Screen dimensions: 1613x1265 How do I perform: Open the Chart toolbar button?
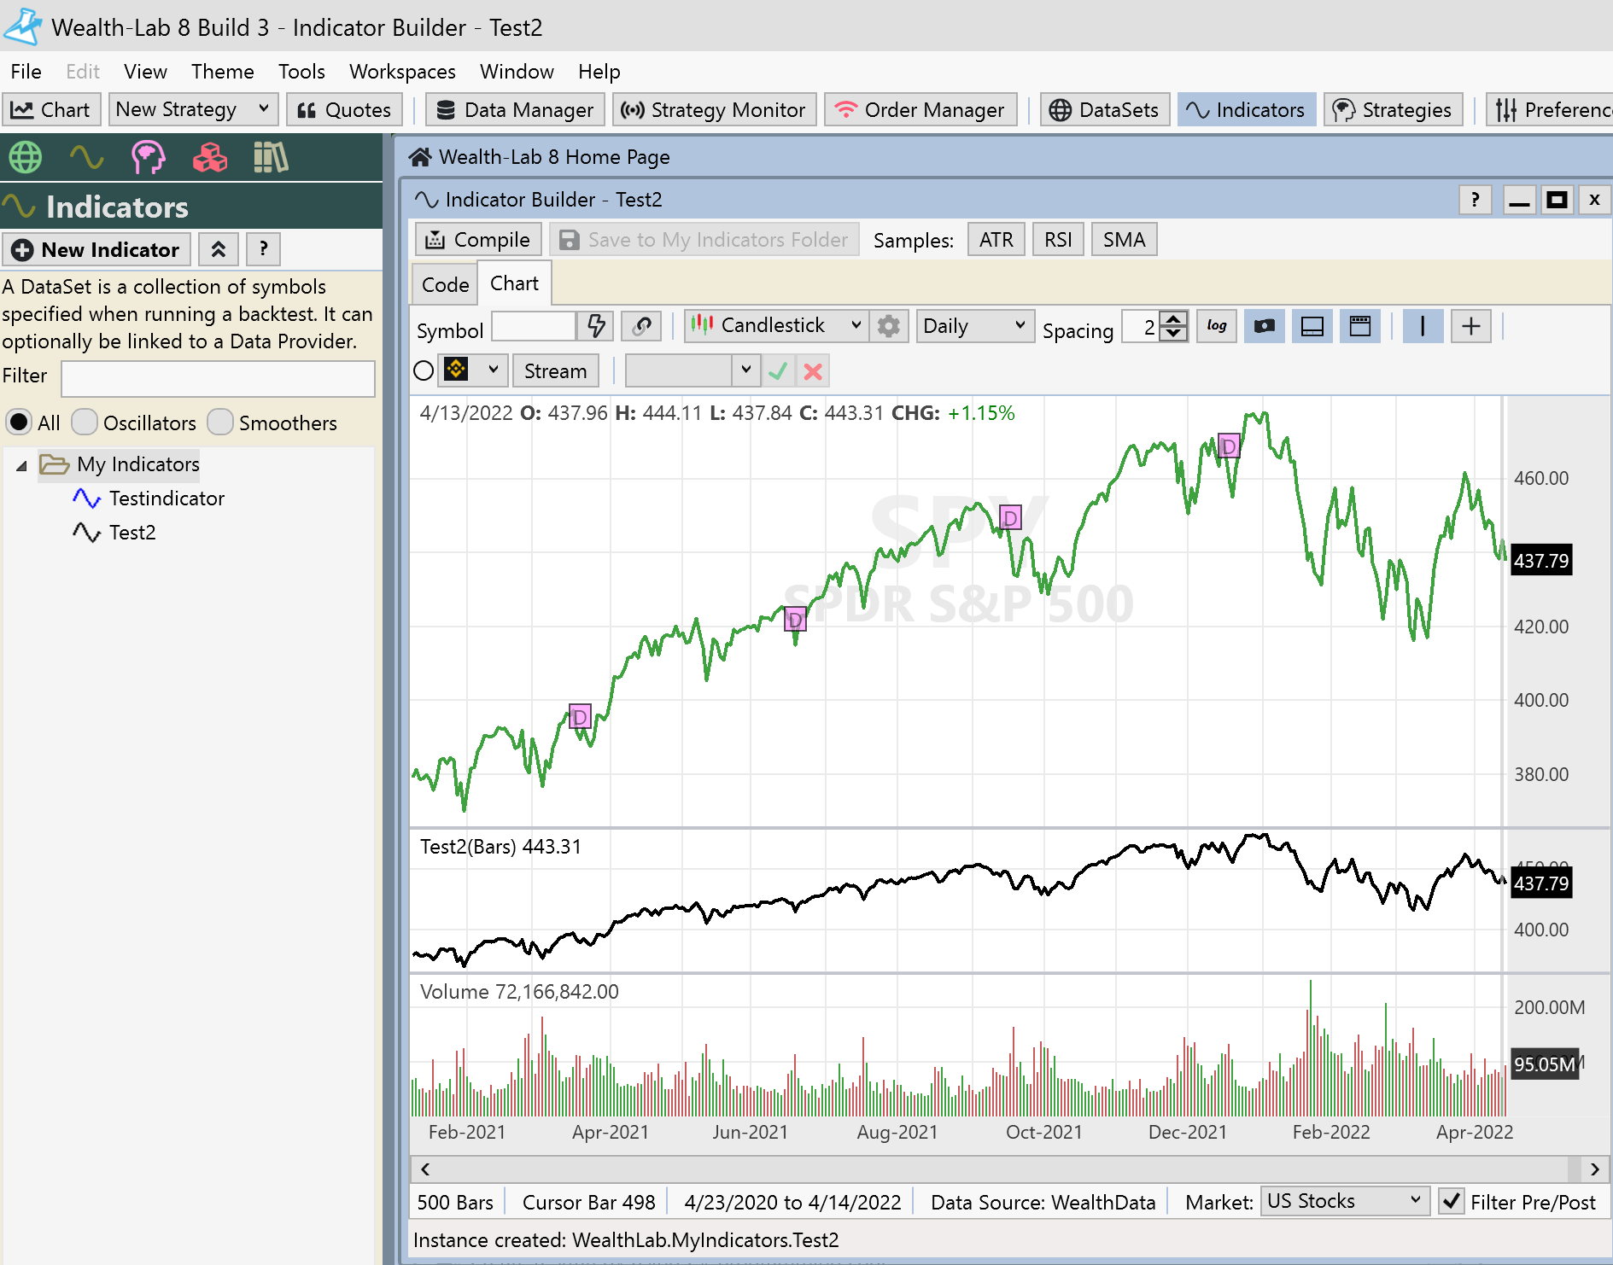point(51,110)
